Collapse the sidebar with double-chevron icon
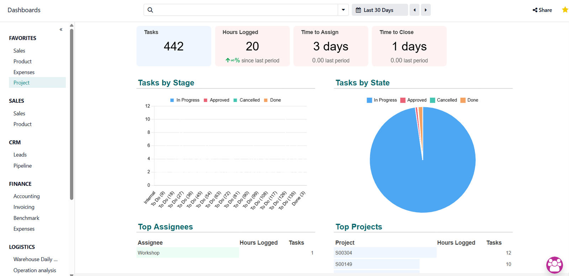 [x=61, y=29]
